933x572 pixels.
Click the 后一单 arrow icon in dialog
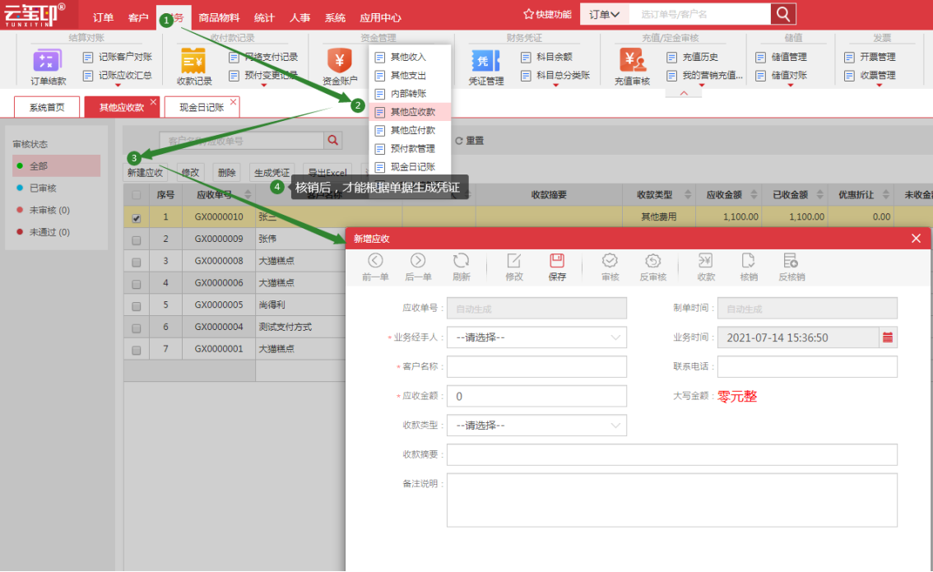[x=418, y=261]
